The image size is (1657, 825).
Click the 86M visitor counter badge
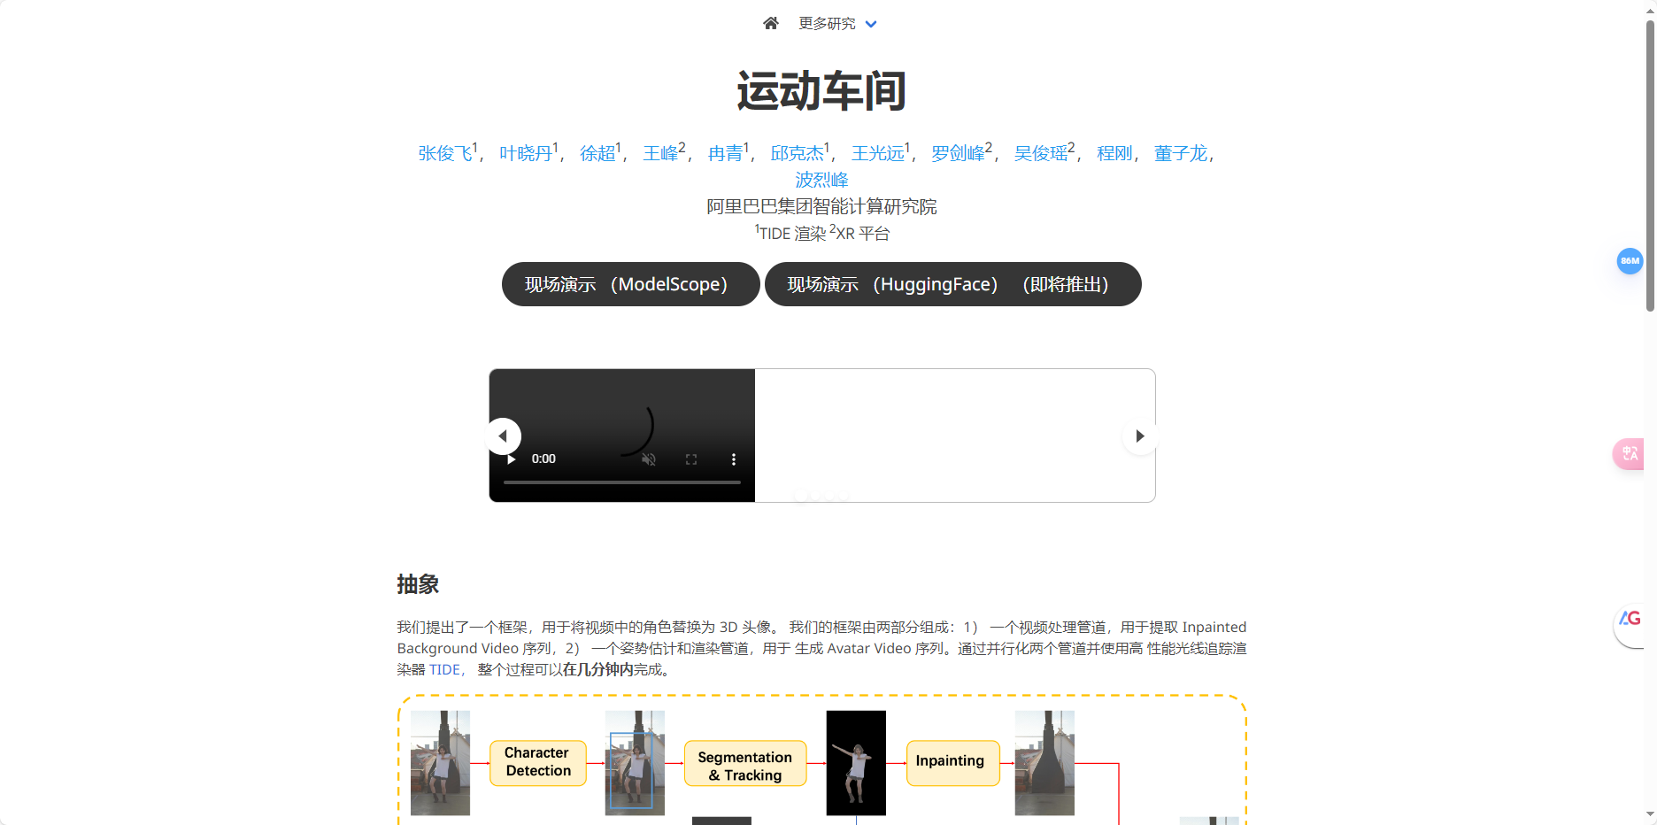point(1630,260)
